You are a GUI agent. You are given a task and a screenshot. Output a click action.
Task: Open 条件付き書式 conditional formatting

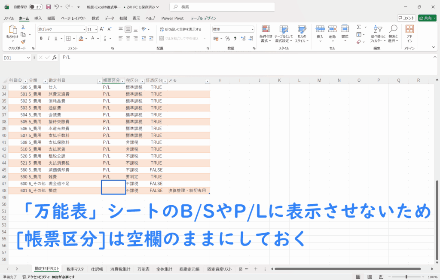click(266, 33)
